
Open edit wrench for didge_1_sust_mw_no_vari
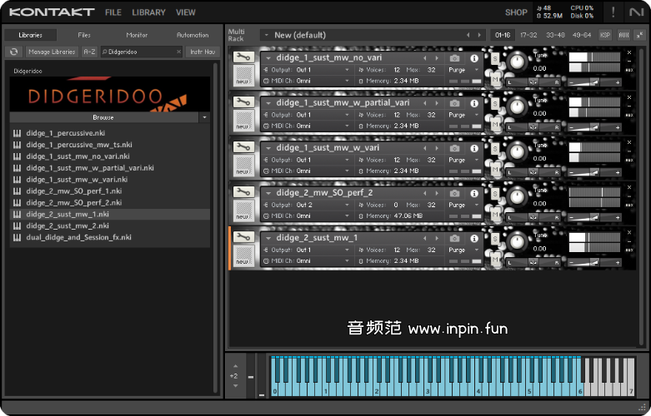point(243,57)
